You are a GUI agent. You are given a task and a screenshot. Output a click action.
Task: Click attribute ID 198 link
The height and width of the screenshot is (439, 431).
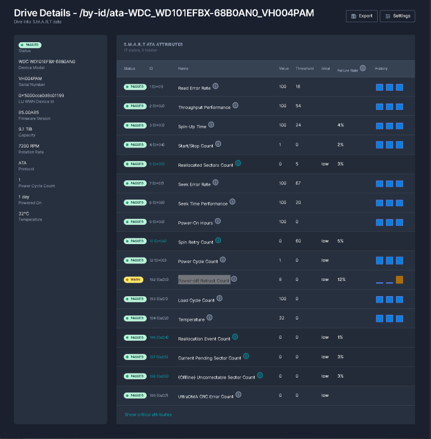(159, 376)
